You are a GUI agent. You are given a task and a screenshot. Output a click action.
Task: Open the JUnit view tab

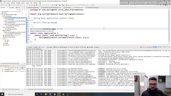tap(18, 7)
